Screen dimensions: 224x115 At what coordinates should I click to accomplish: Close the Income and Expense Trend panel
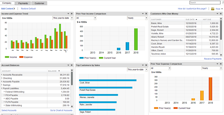click(72, 14)
